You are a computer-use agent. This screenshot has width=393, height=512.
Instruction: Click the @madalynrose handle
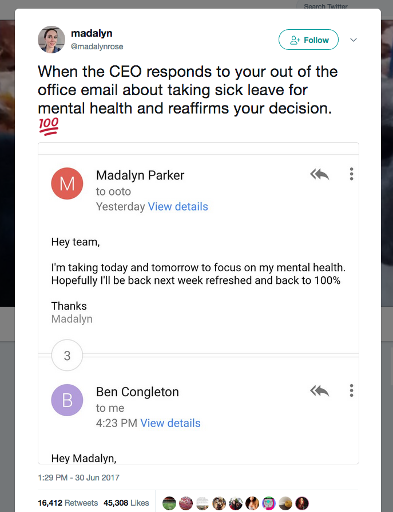pos(97,46)
